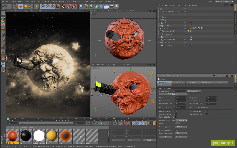Viewport: 237px width, 148px height.
Task: Activate the Move tool in top toolbar
Action: pos(21,6)
